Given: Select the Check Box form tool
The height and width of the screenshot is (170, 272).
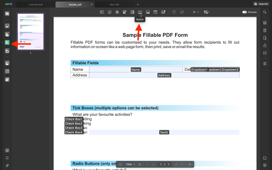Looking at the screenshot, I should (109, 12).
